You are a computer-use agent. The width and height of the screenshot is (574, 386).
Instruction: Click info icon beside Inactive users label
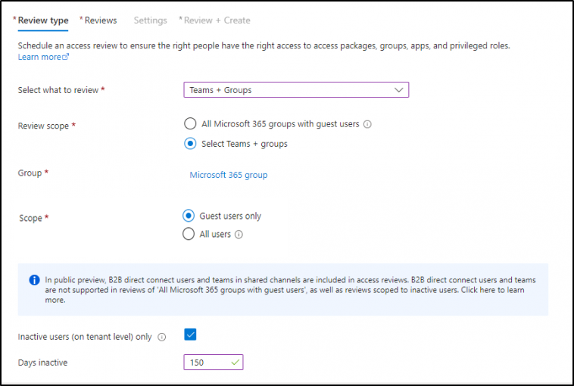pos(161,338)
